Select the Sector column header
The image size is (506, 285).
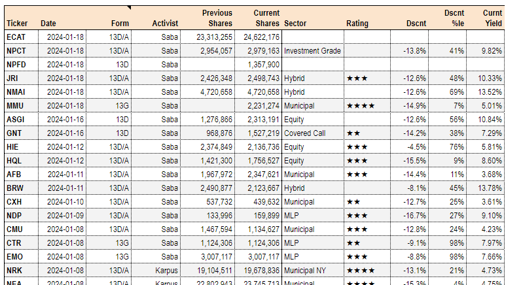(x=296, y=24)
